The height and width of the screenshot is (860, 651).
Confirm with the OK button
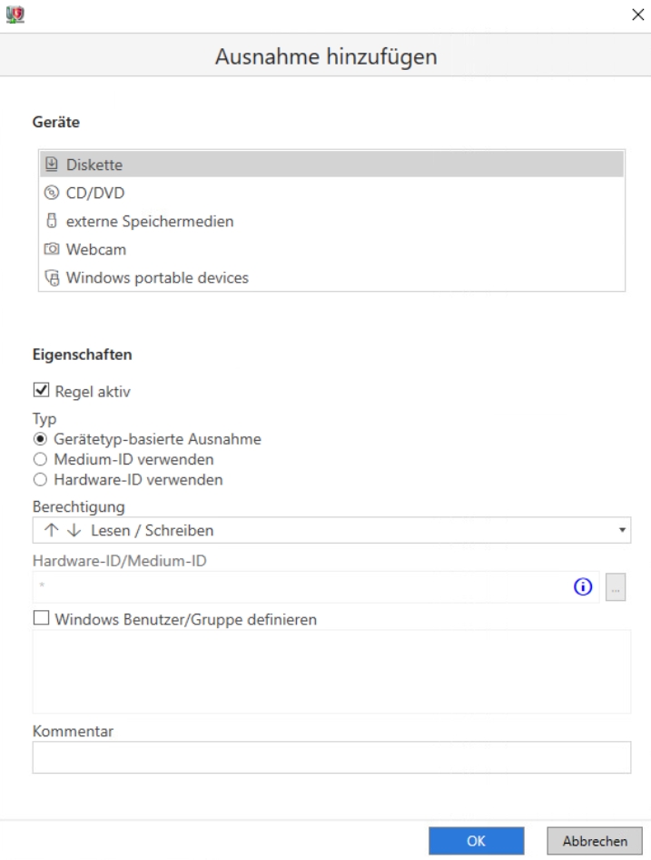click(x=476, y=841)
